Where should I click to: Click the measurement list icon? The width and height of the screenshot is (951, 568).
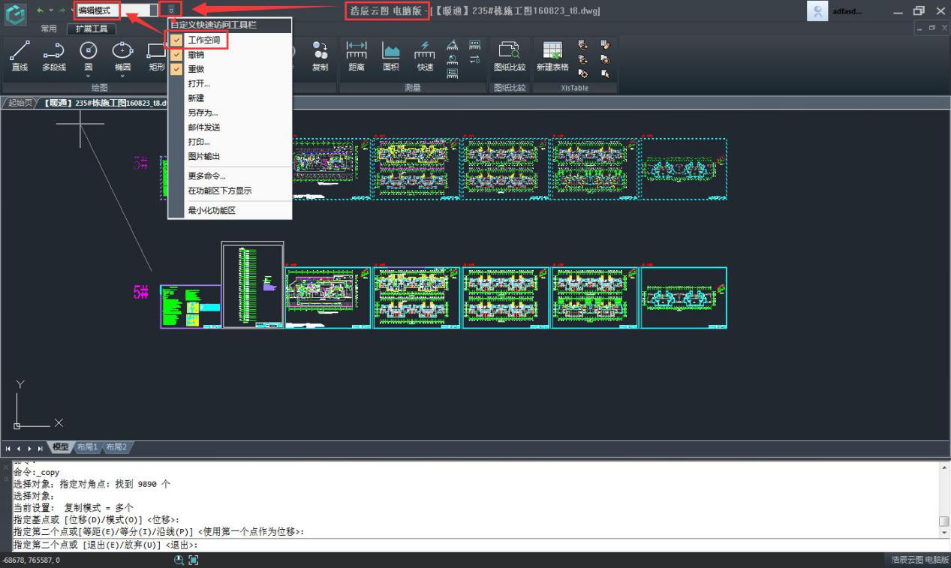(452, 74)
